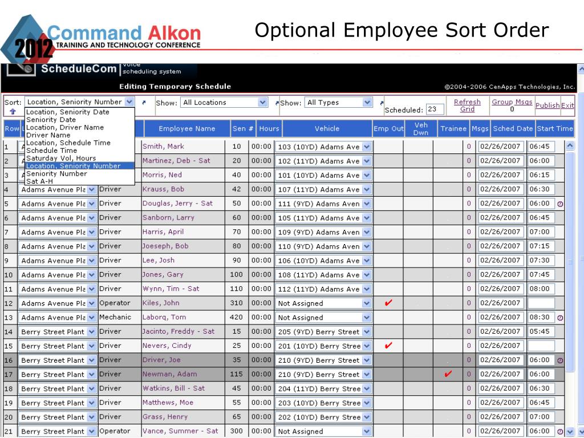
Task: Click the grid scrollbar up arrow
Action: [570, 145]
